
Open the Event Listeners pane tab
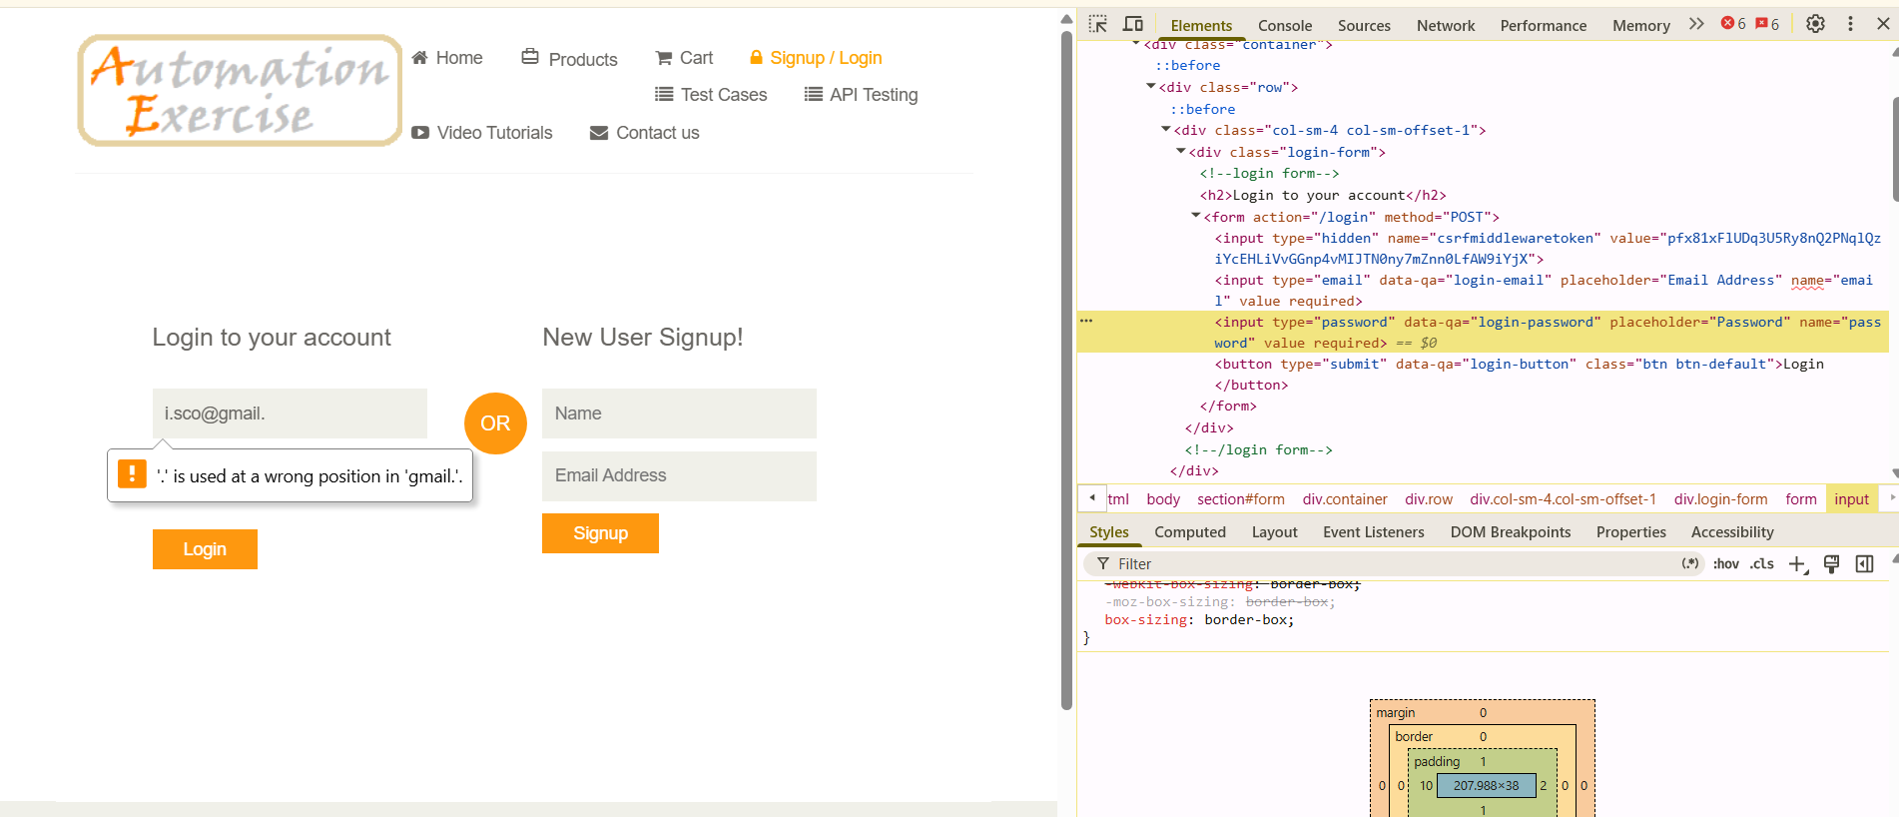[x=1374, y=532]
